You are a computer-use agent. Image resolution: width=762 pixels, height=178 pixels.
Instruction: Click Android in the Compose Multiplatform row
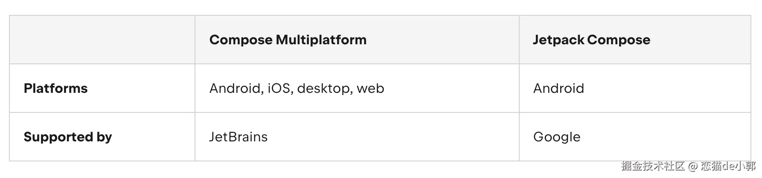(235, 89)
